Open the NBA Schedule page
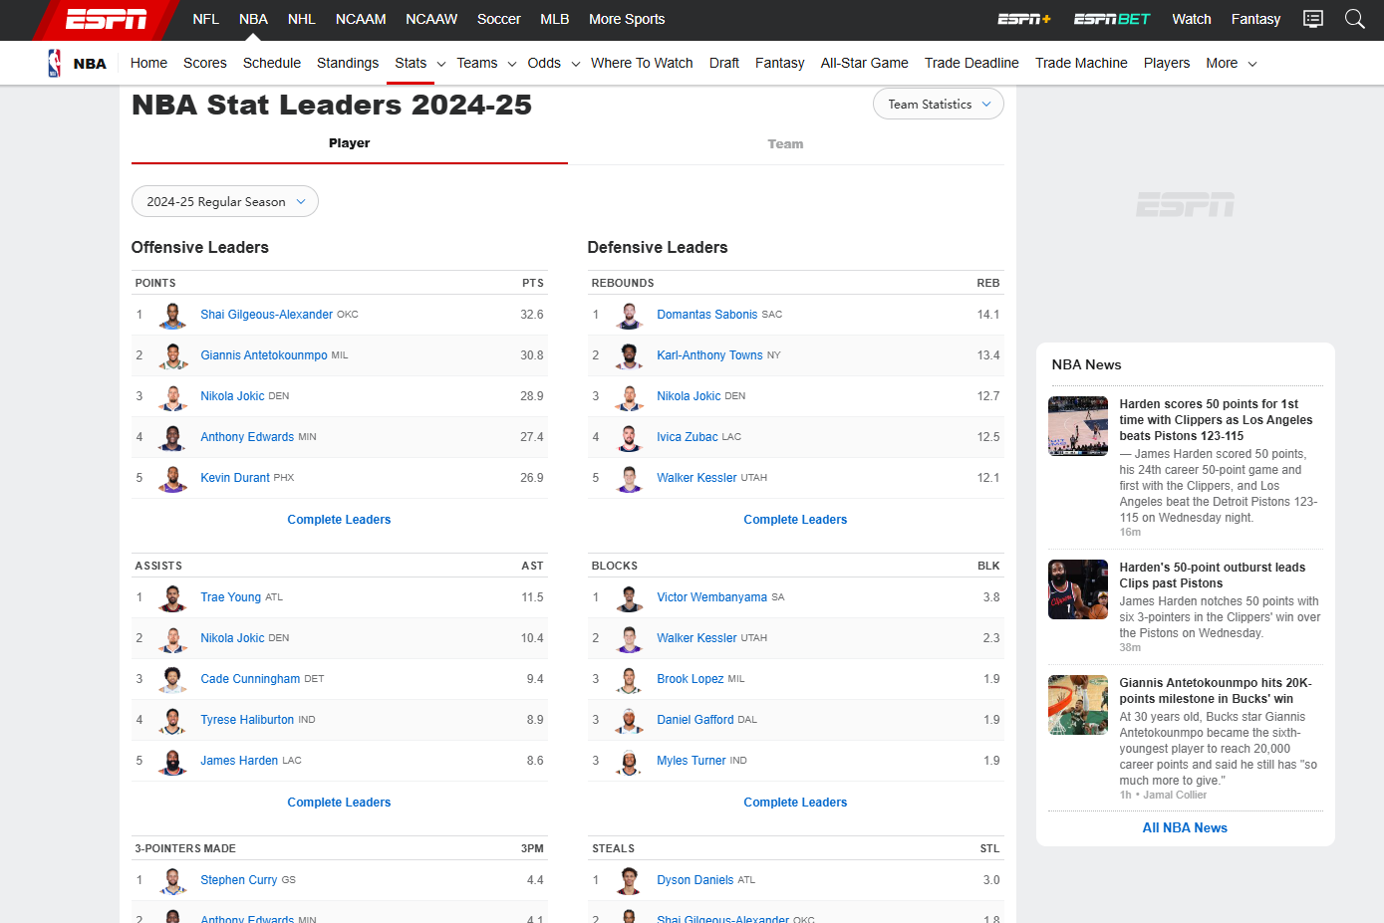 tap(272, 63)
